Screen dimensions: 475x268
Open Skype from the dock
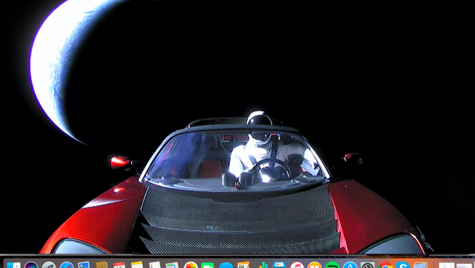pyautogui.click(x=403, y=266)
